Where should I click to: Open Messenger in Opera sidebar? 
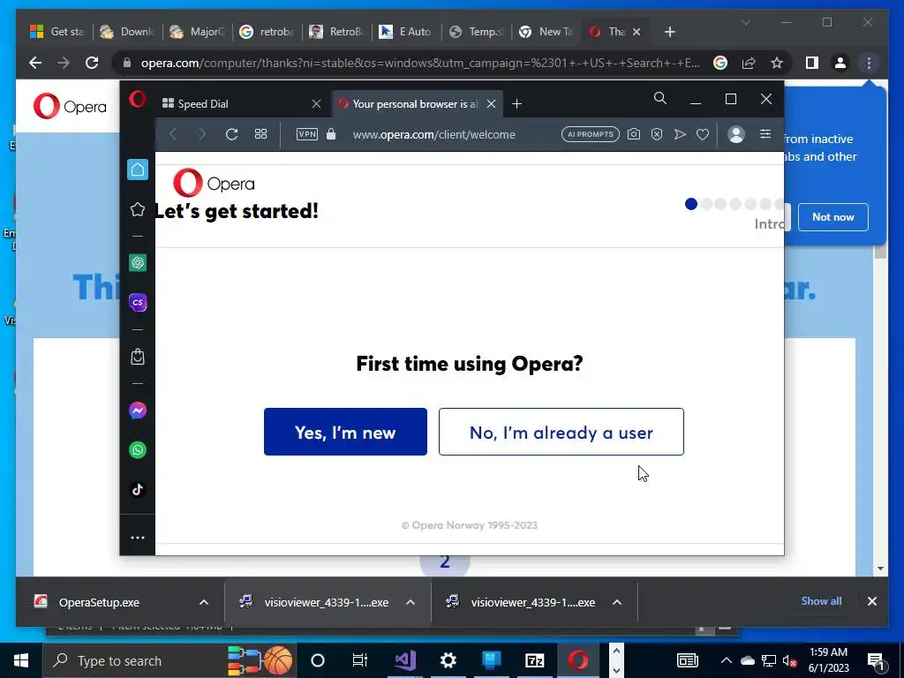point(137,411)
